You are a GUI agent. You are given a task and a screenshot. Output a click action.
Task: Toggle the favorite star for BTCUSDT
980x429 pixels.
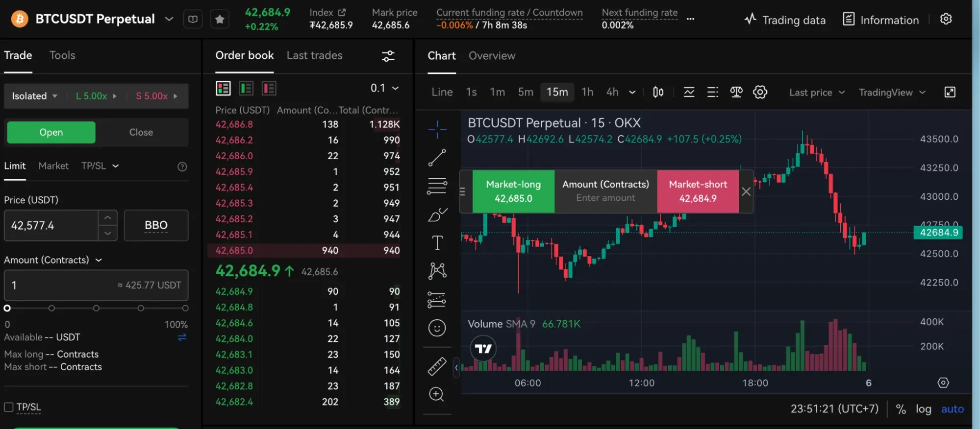click(x=220, y=19)
